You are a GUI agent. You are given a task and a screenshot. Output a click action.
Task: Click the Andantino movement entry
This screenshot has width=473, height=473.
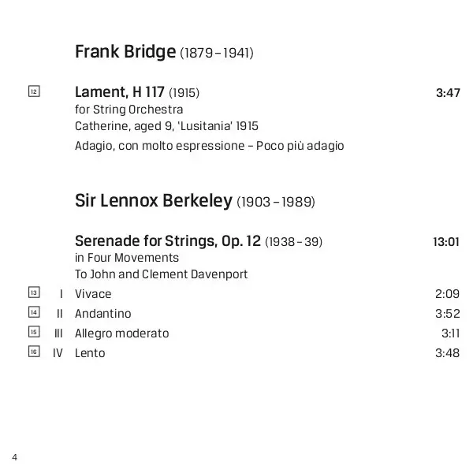click(103, 314)
